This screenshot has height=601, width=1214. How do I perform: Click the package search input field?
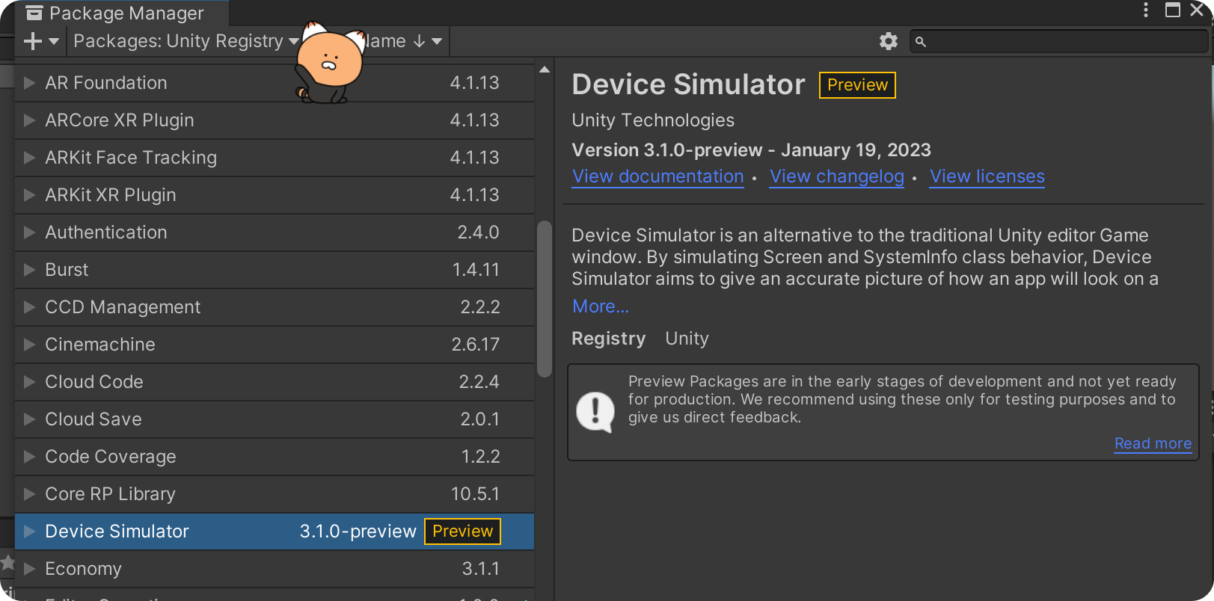click(1058, 42)
